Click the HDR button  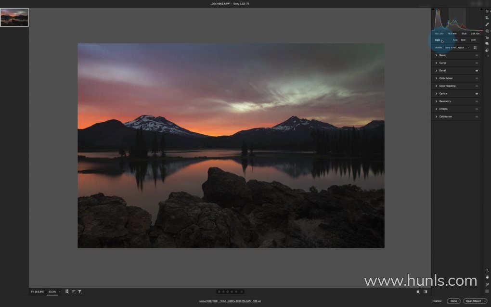473,40
